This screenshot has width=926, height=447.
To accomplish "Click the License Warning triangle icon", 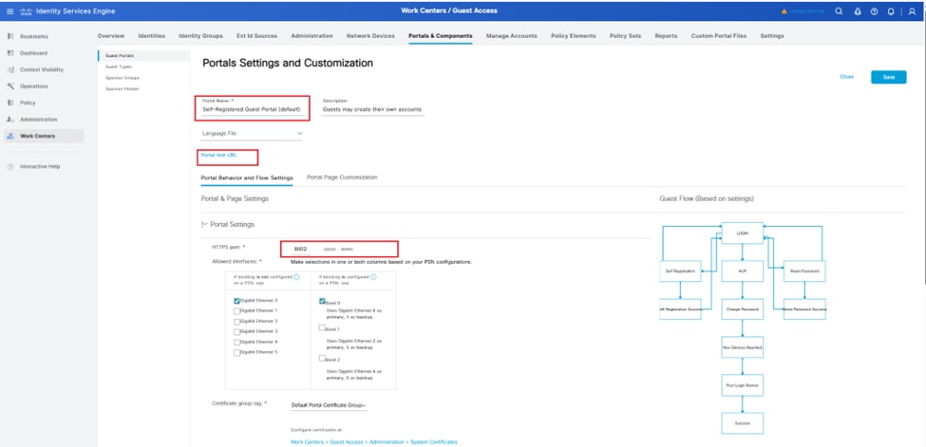I will tap(784, 11).
